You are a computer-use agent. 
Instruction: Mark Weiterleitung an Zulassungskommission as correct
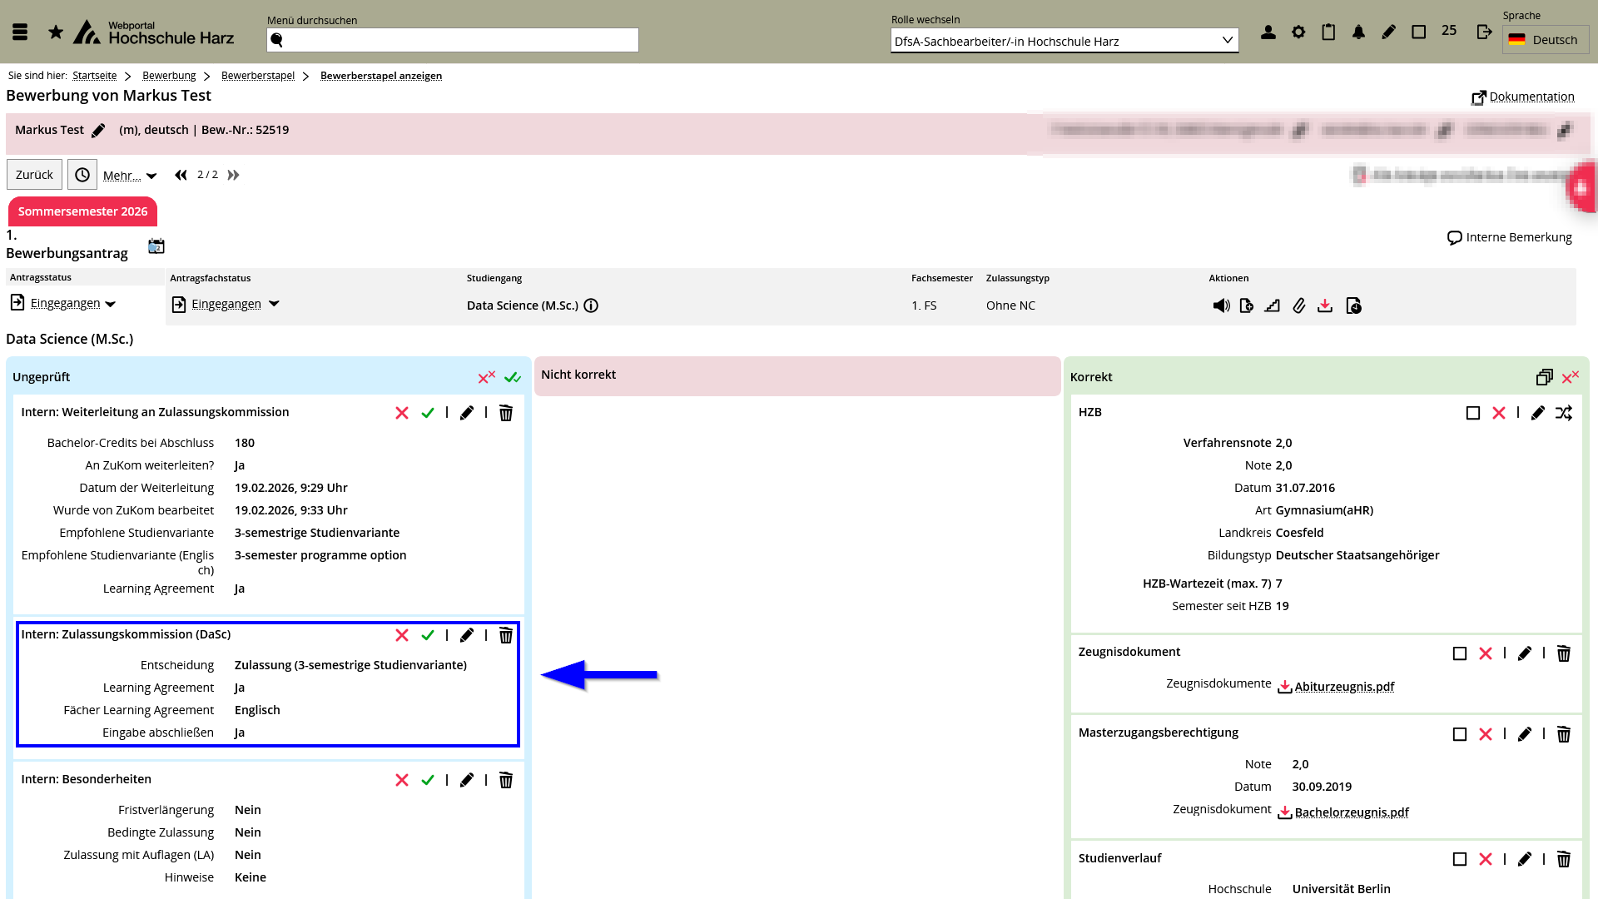coord(428,413)
